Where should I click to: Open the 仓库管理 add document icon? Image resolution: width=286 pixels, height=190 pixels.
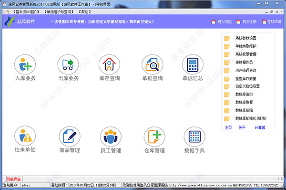[154, 137]
